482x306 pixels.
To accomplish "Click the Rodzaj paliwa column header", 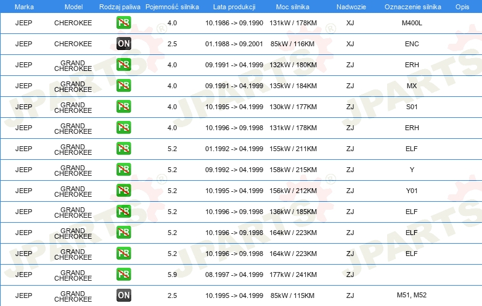I will 120,7.
